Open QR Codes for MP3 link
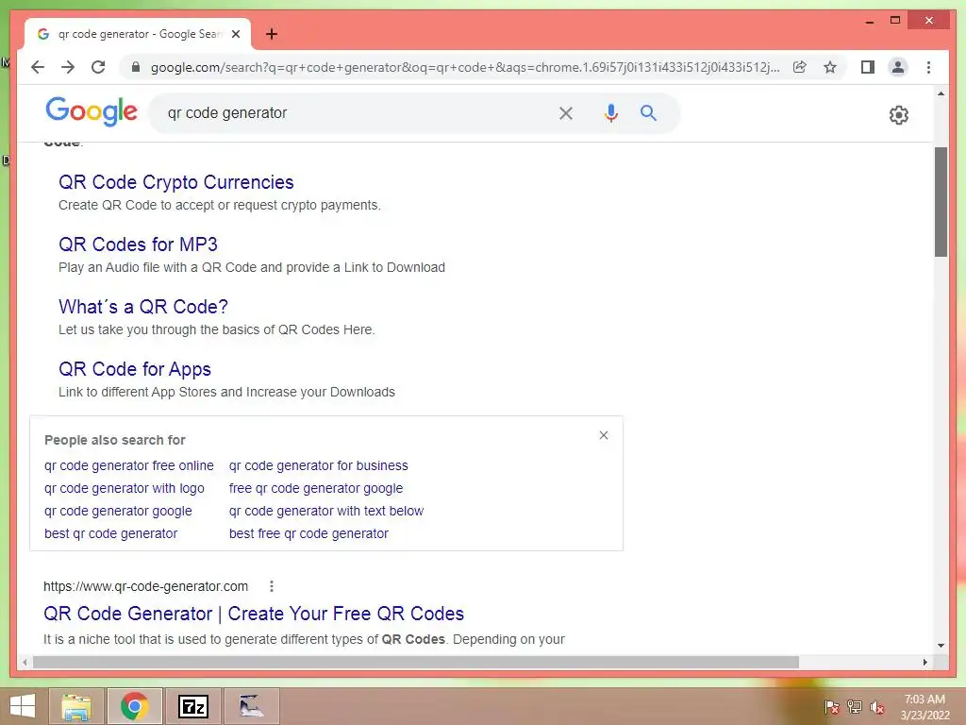Image resolution: width=966 pixels, height=725 pixels. pos(138,244)
